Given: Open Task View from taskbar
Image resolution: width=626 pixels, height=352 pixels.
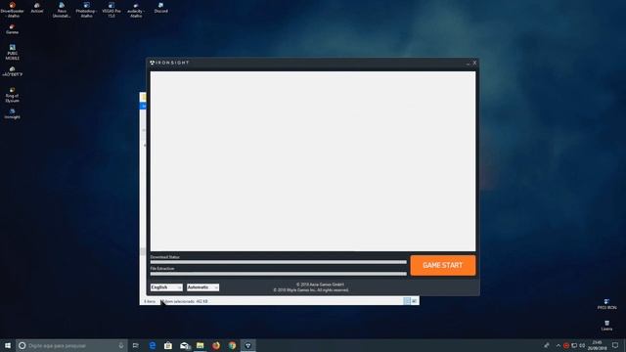Looking at the screenshot, I should [136, 345].
